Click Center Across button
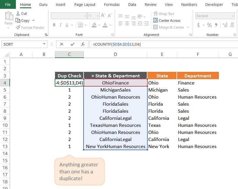Screen dimensions: 238x189 pos(167,21)
